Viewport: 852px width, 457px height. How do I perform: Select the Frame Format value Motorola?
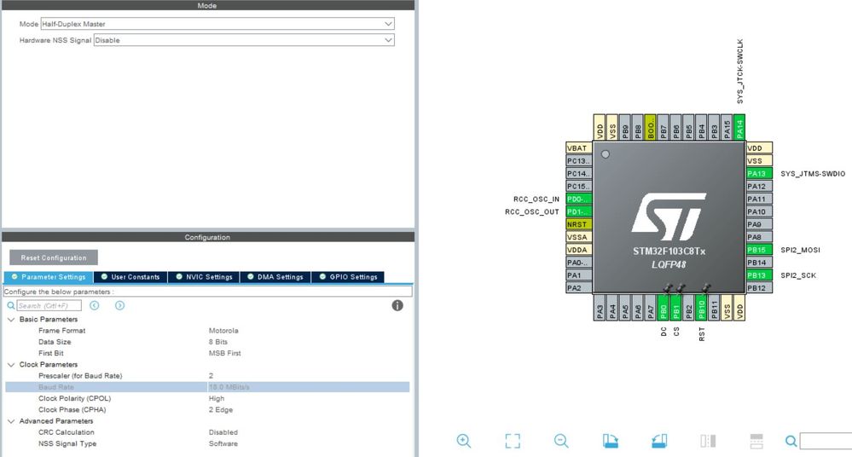click(223, 331)
